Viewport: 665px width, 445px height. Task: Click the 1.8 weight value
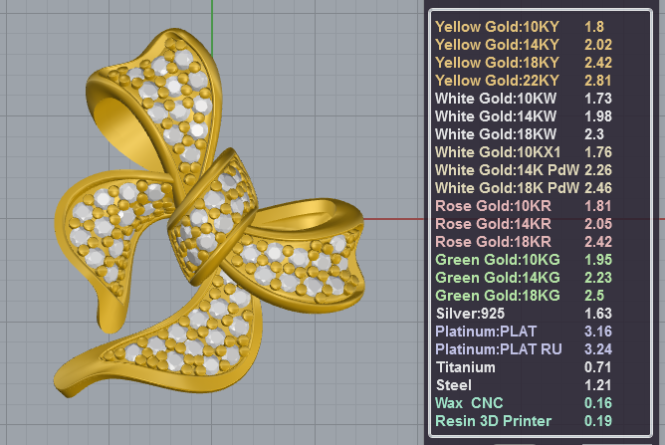click(594, 27)
